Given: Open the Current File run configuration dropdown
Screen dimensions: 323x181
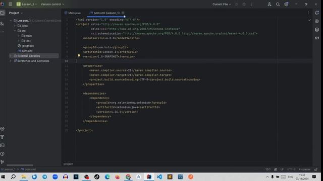Looking at the screenshot, I should click(222, 4).
